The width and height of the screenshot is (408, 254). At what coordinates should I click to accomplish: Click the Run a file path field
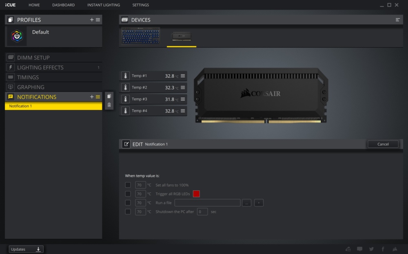point(207,203)
